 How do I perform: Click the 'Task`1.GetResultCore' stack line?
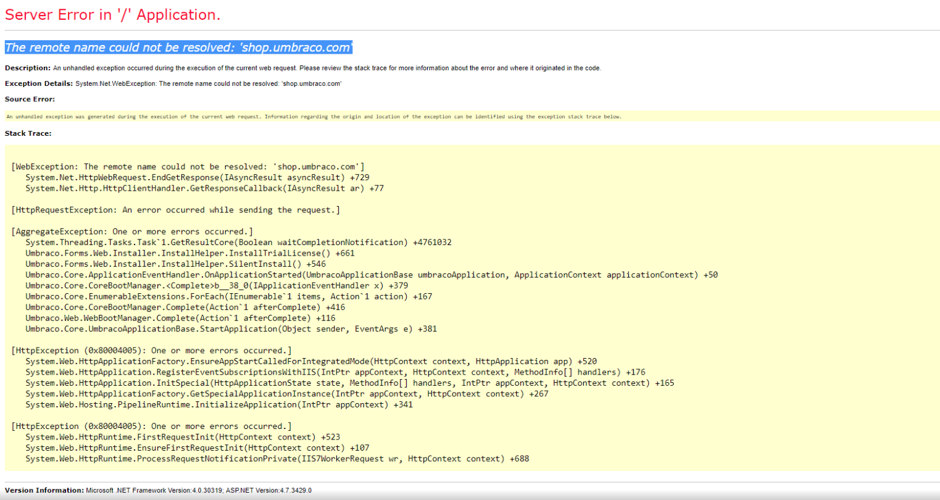[238, 242]
